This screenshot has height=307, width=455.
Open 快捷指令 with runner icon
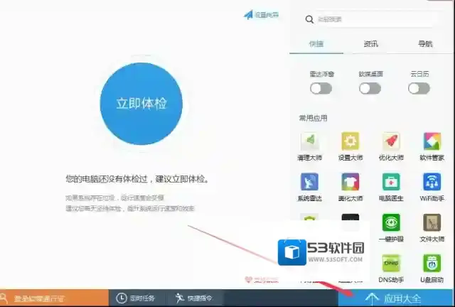coord(194,298)
